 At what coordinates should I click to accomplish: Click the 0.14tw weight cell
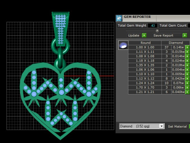[x=178, y=47]
